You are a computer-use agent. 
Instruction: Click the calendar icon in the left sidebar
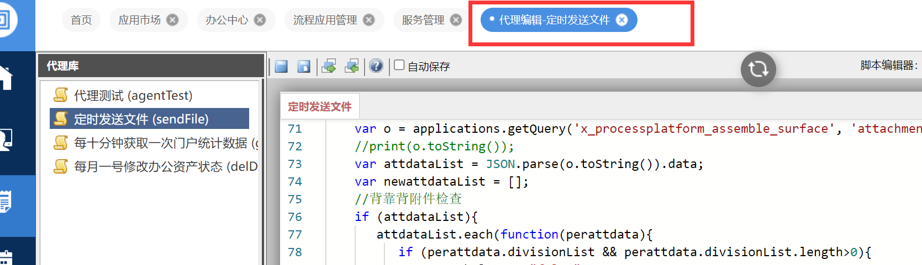coord(6,258)
